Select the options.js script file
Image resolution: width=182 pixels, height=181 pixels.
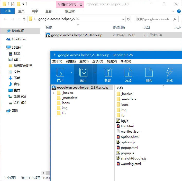126,142
